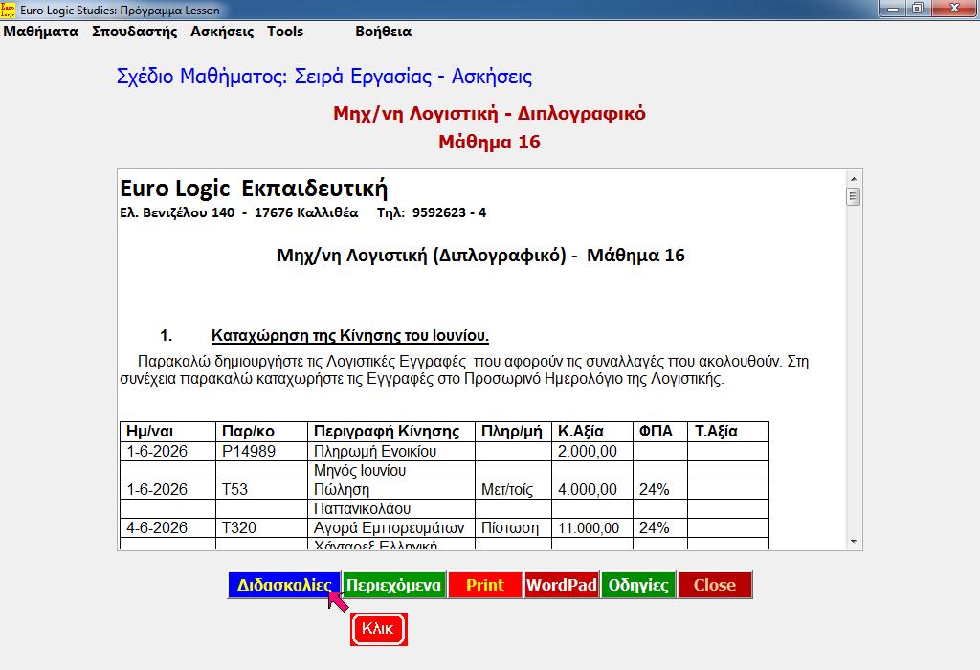The height and width of the screenshot is (670, 980).
Task: Click the red Print button
Action: pos(484,585)
